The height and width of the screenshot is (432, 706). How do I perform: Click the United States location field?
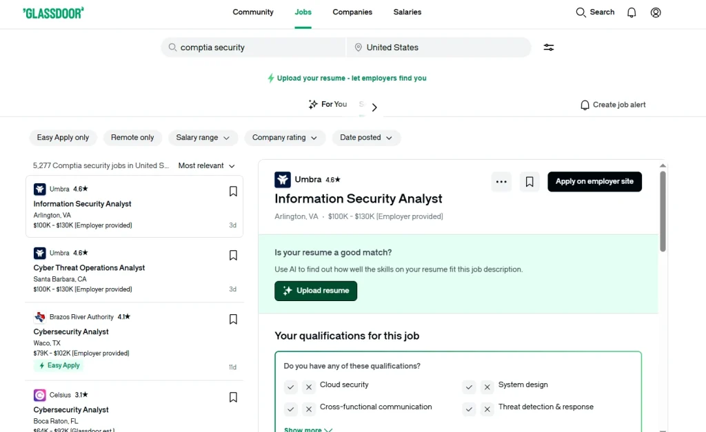point(439,48)
